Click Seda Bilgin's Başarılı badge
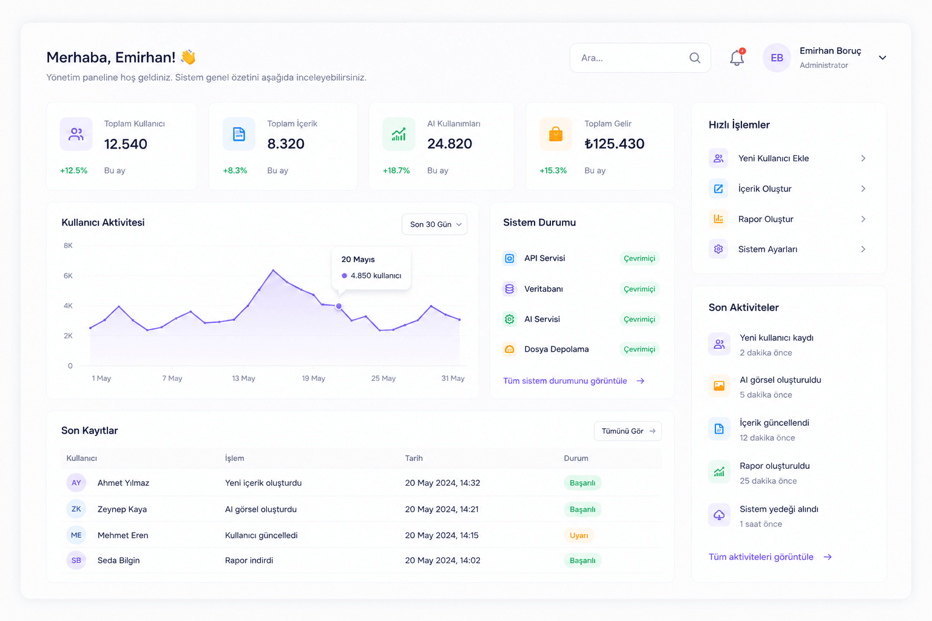 582,560
